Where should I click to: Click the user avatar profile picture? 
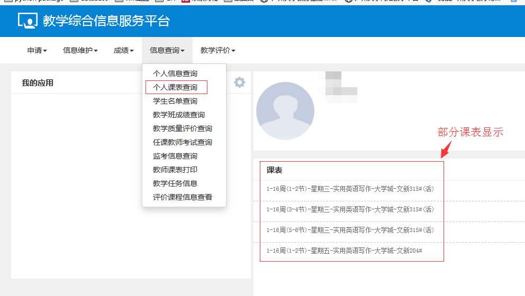coord(285,111)
